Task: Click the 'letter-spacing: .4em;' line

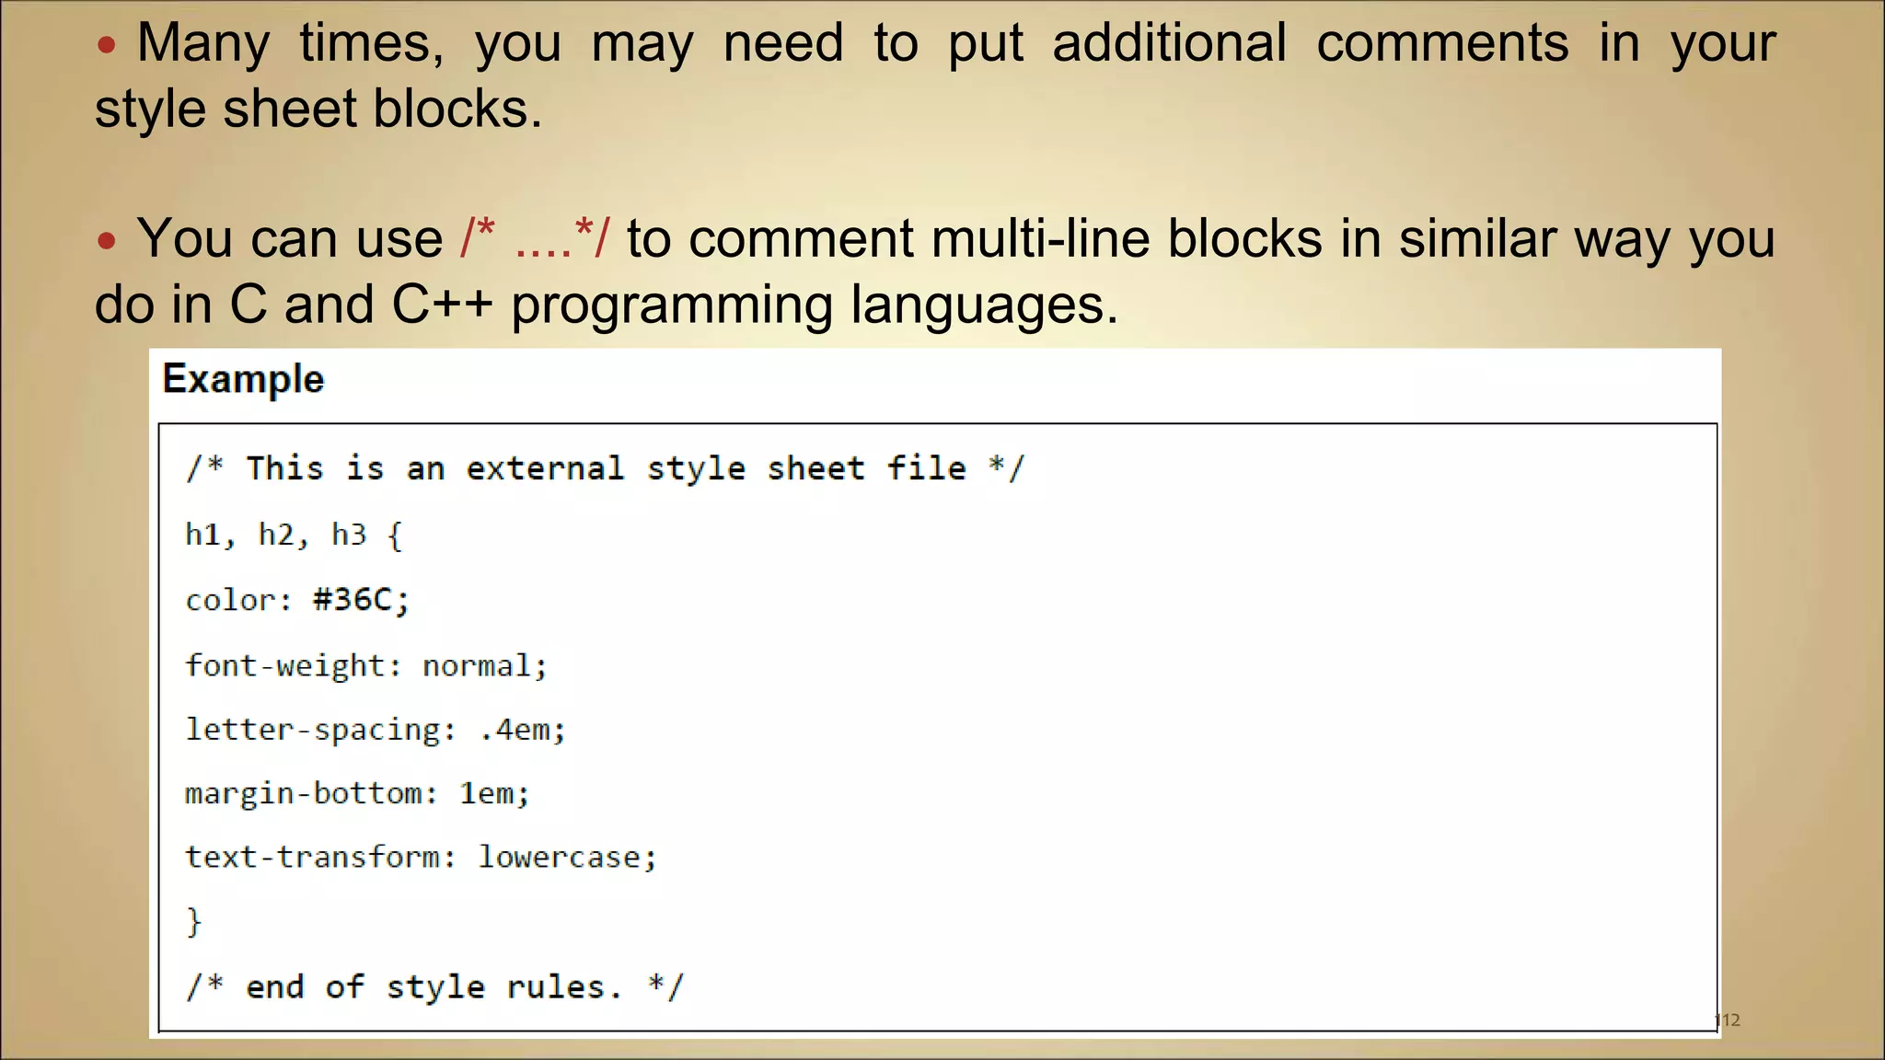Action: [376, 730]
